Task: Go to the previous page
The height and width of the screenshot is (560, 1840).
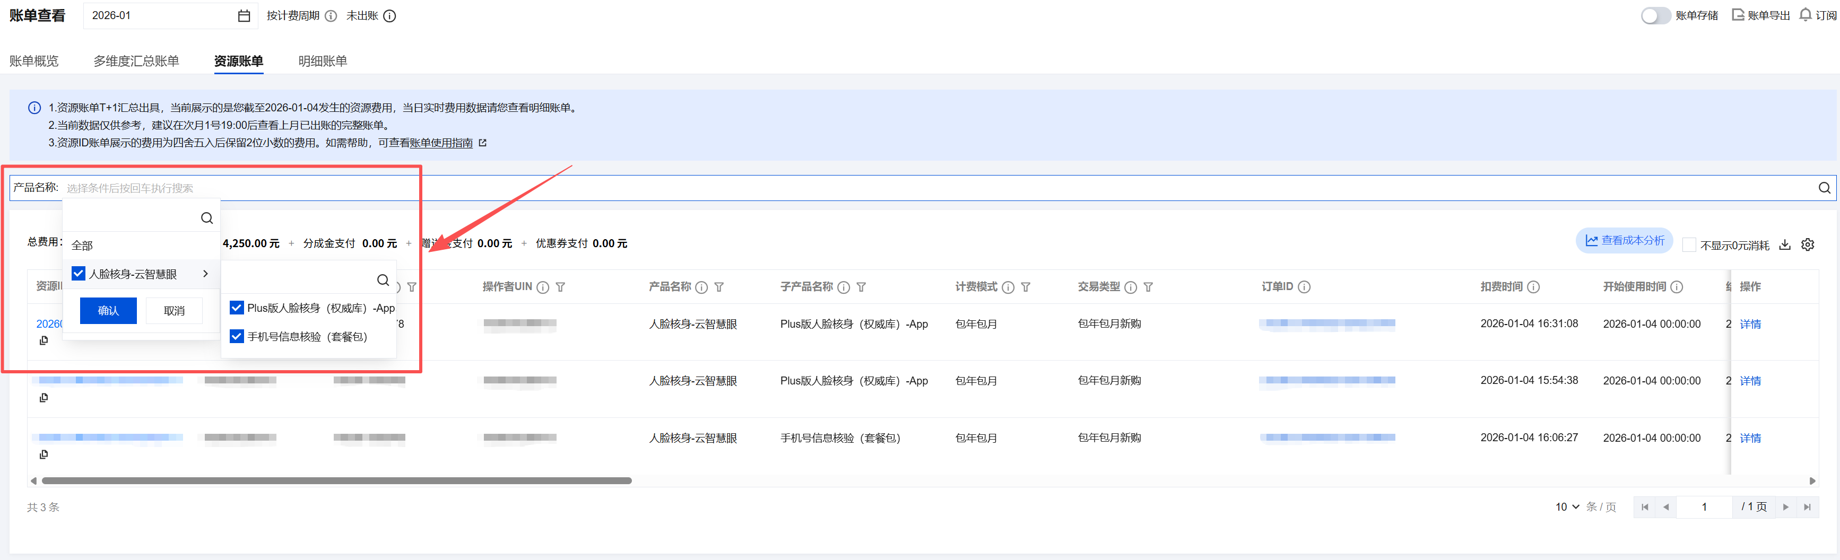Action: pyautogui.click(x=1666, y=507)
